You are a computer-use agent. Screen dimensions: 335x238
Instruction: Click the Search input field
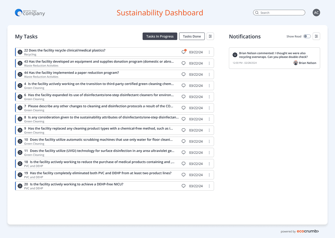tap(281, 13)
